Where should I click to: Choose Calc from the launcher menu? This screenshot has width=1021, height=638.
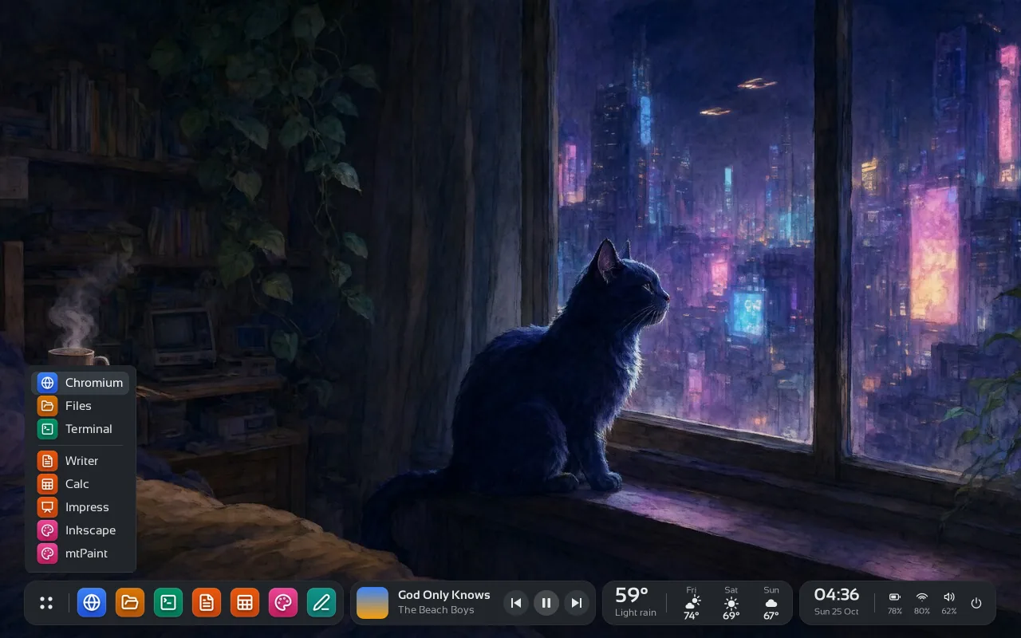click(x=80, y=484)
